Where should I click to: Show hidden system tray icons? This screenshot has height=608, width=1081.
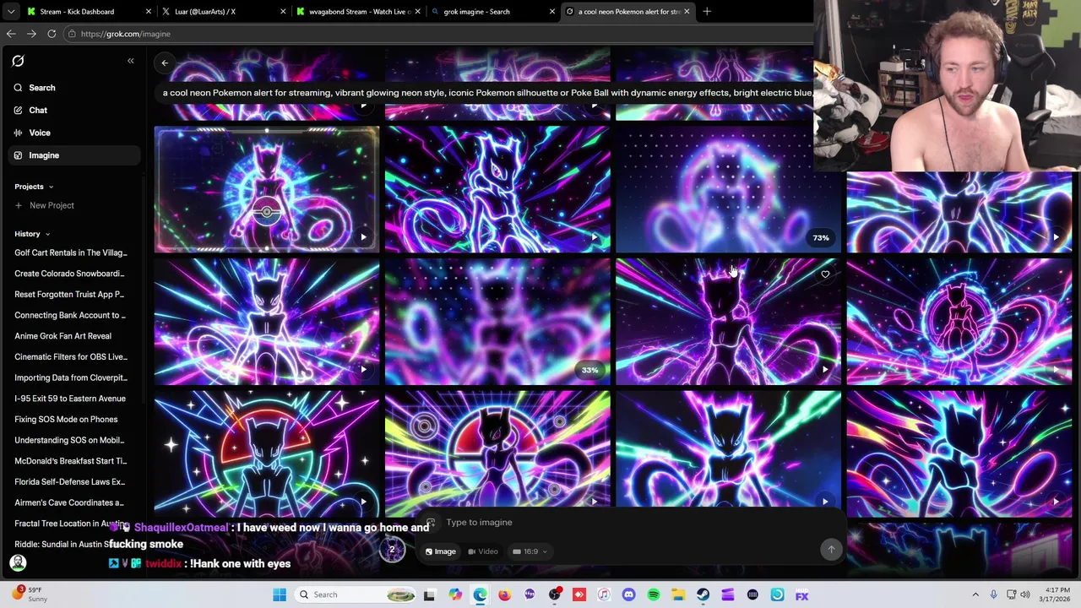(975, 594)
